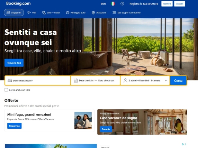Viewport: 198px width, 148px height.
Task: Click the Accedi sign-in button
Action: coord(180,4)
